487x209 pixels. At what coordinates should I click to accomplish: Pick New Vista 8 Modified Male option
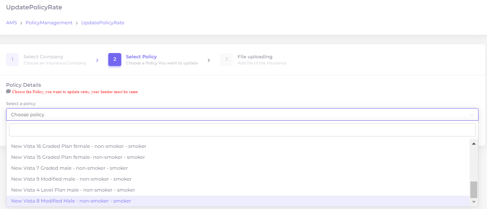[238, 201]
